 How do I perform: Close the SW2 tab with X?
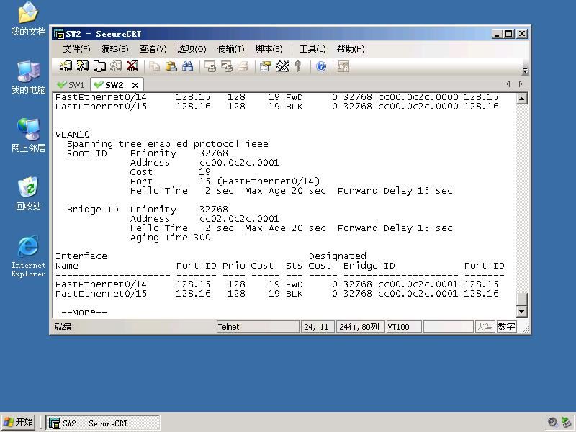(135, 85)
